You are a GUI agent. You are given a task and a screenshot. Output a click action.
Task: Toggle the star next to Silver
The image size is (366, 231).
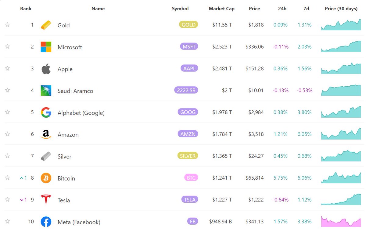tap(8, 156)
